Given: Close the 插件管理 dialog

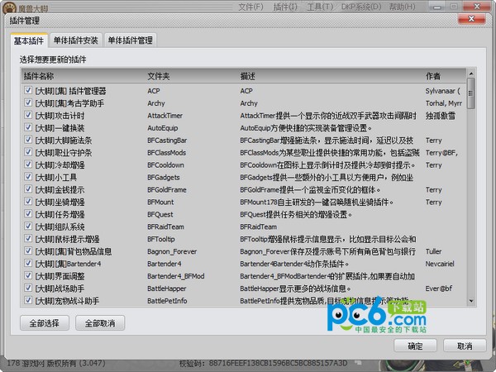Looking at the screenshot, I should (x=471, y=19).
